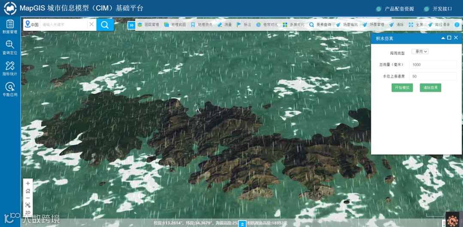Click the 开始模拟 button

402,88
